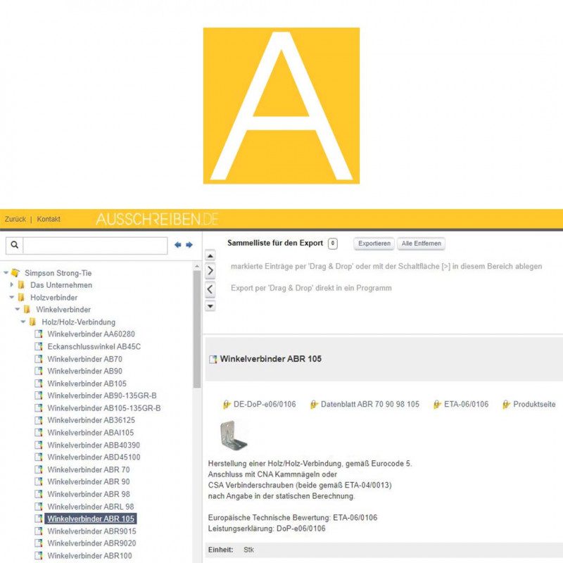Screen dimensions: 563x563
Task: Collapse the Holzverbinder node
Action: click(x=11, y=297)
